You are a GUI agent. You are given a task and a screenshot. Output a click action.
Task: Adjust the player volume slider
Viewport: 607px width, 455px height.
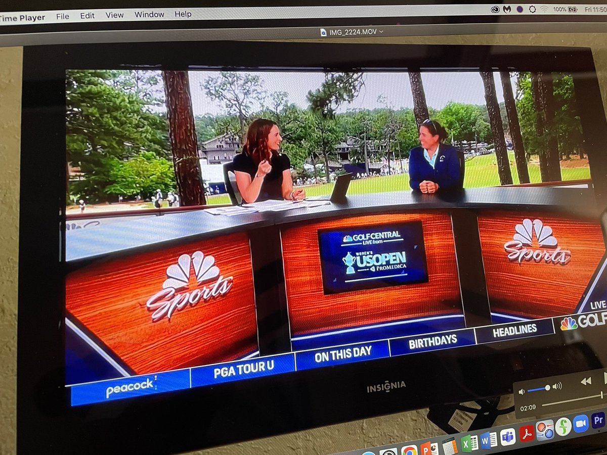click(538, 389)
